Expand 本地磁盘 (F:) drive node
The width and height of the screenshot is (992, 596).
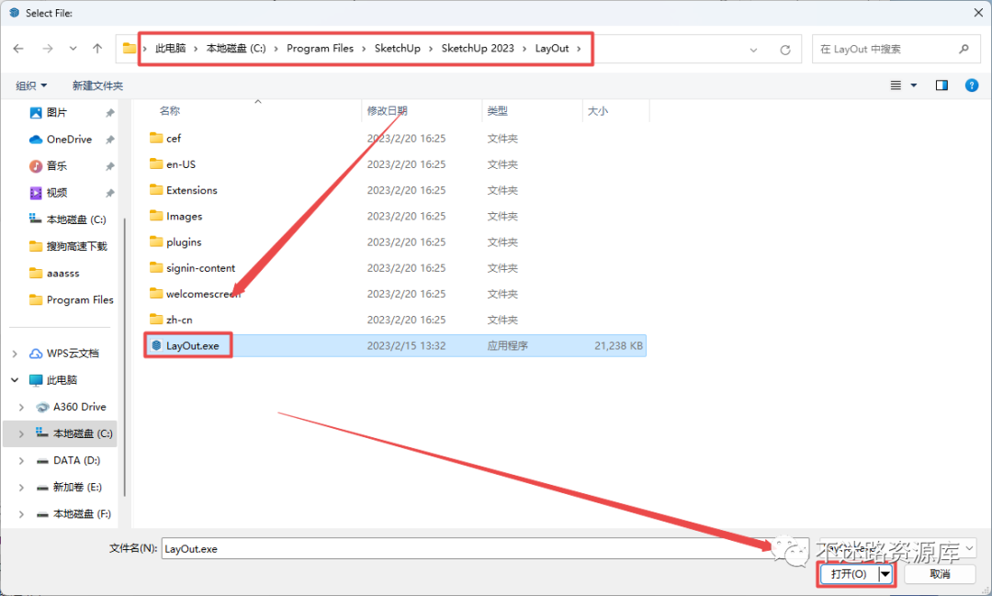pyautogui.click(x=21, y=514)
